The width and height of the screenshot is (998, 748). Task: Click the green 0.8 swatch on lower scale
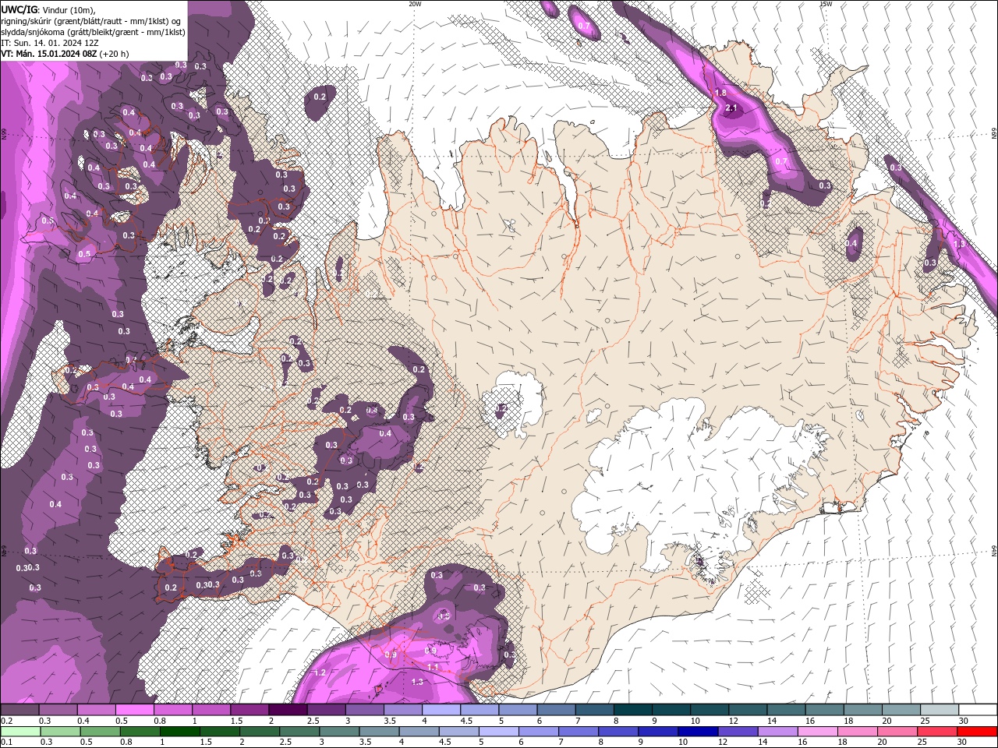click(x=140, y=732)
